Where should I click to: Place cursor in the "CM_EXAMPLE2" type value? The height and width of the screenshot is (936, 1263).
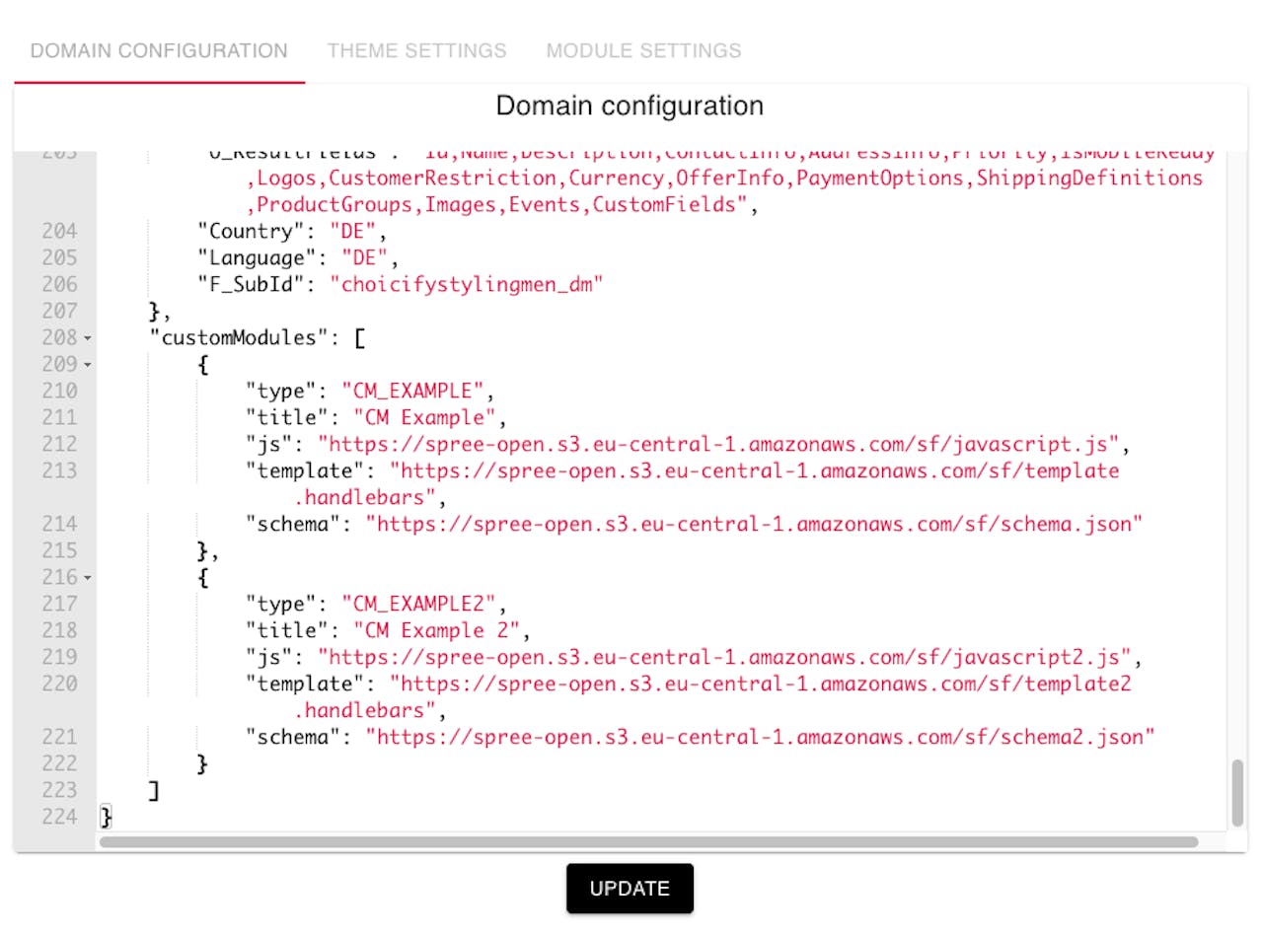(423, 605)
